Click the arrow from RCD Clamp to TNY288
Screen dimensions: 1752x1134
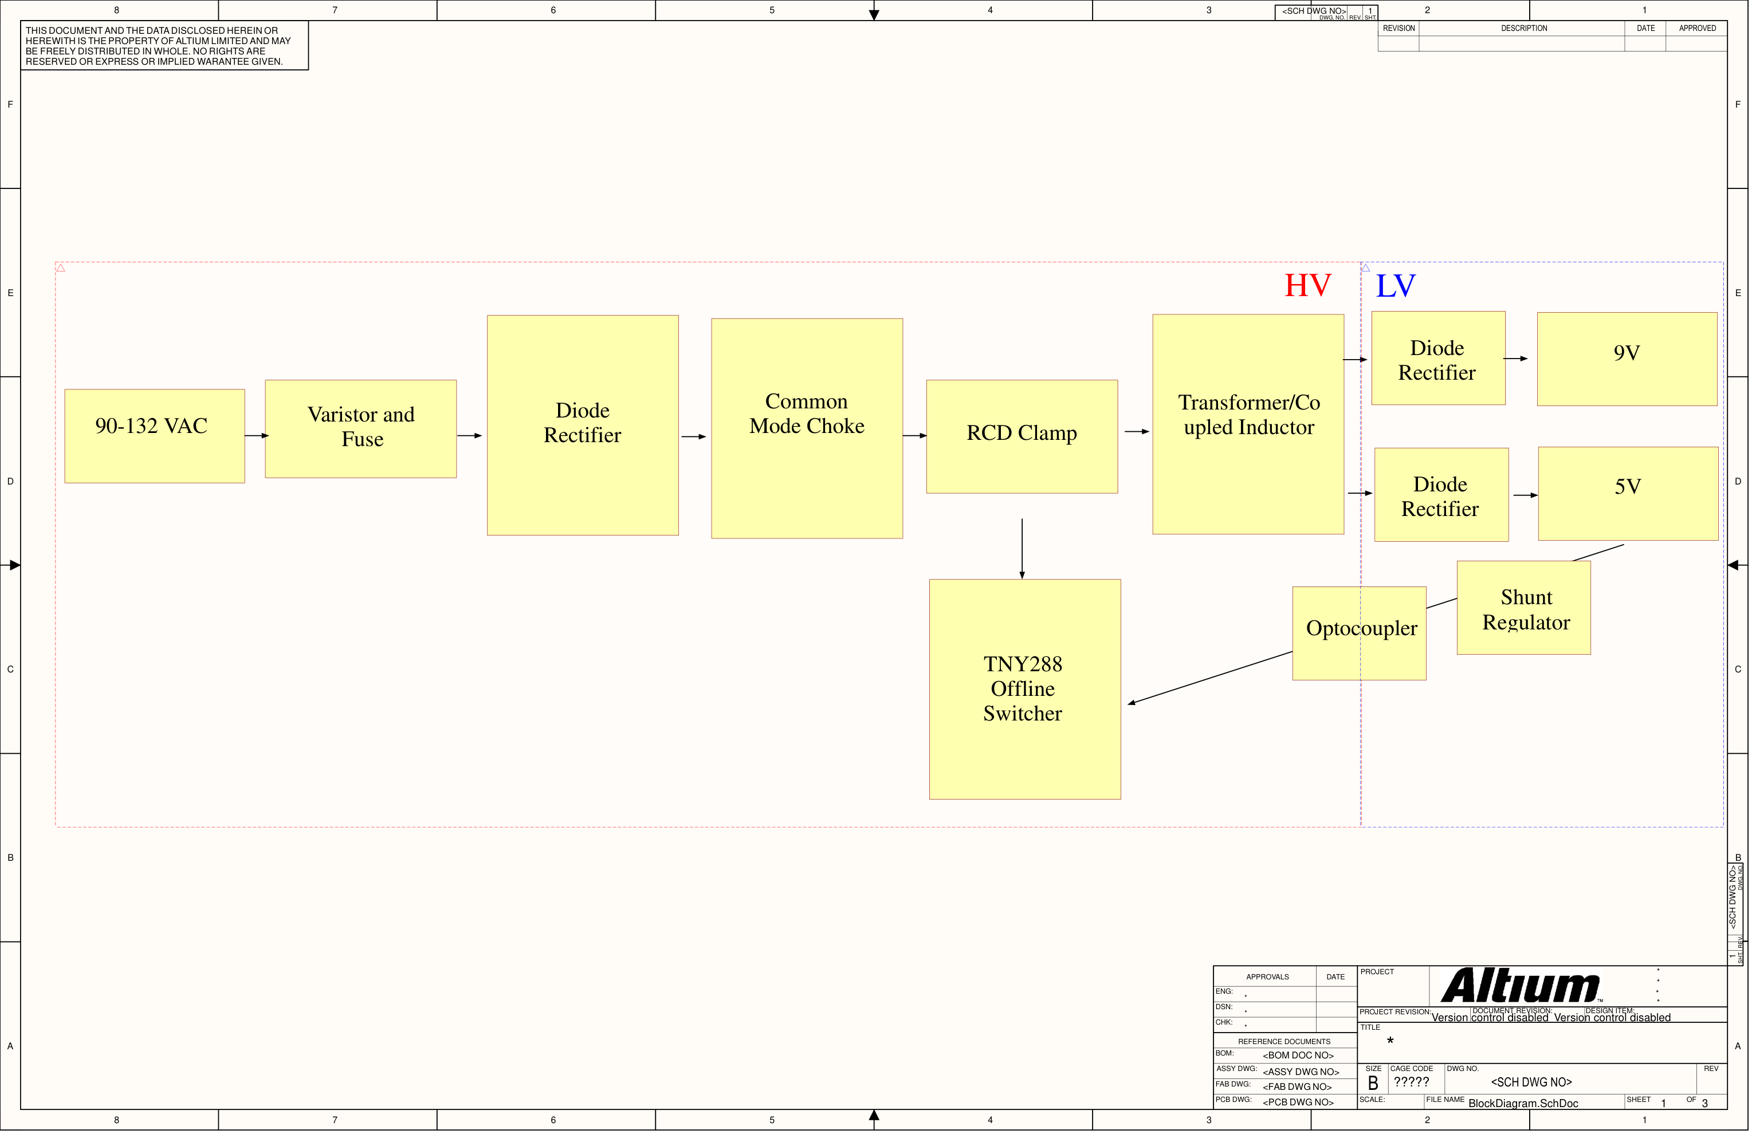(x=1022, y=548)
